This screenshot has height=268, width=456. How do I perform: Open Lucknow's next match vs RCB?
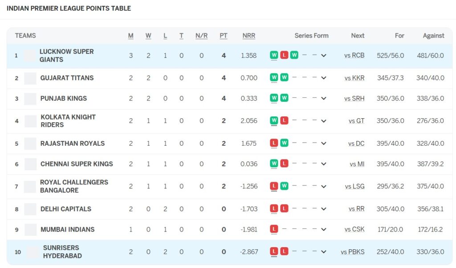pos(354,56)
